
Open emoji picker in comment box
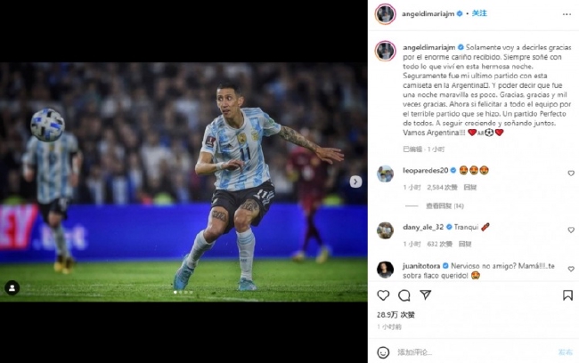coord(383,352)
